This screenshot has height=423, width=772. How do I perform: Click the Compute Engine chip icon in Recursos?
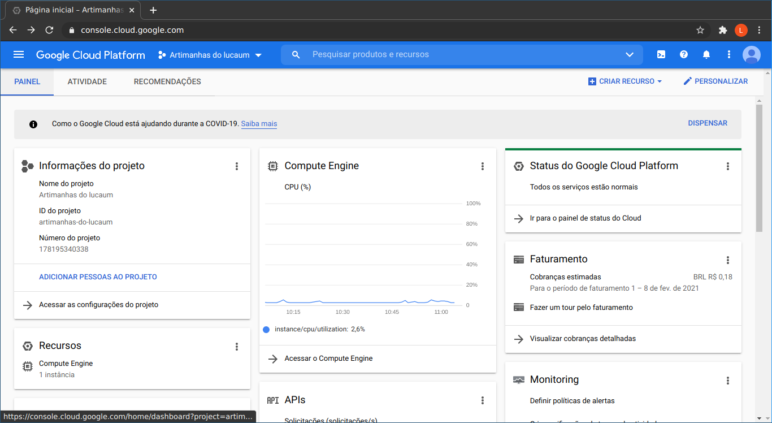pos(27,366)
